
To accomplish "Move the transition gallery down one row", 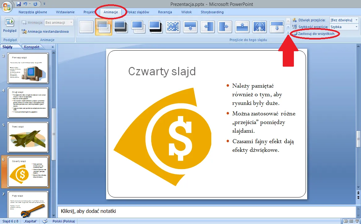I will click(288, 27).
